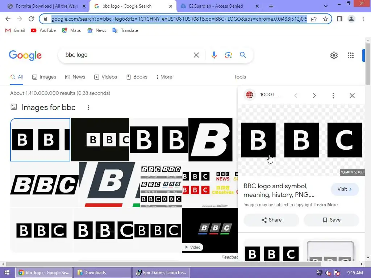Open the Chrome side panel
Image resolution: width=371 pixels, height=278 pixels.
[x=340, y=19]
